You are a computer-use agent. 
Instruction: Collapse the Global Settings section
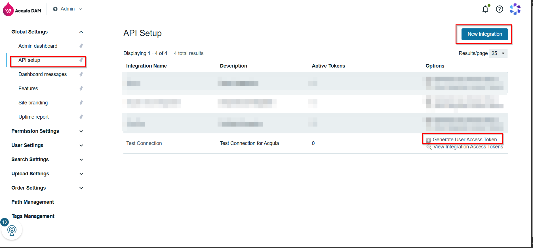tap(81, 32)
